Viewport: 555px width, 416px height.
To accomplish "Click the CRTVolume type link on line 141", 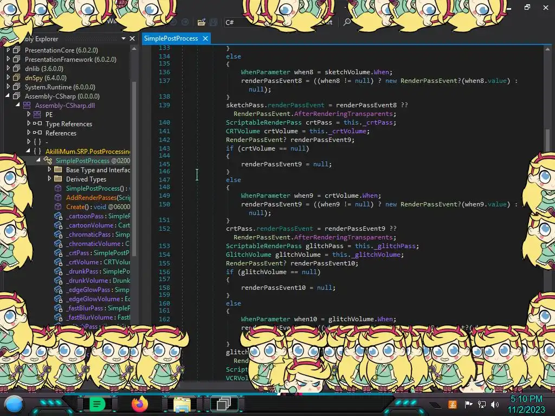I will click(243, 131).
